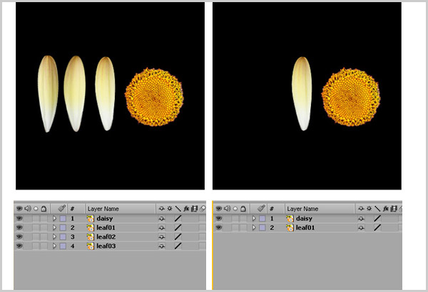This screenshot has height=292, width=428.
Task: Click the Motion Blur header icon in four-layer timeline
Action: point(203,209)
